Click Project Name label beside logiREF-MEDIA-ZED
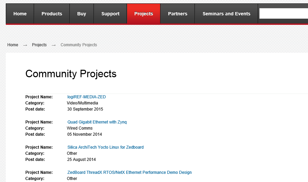Viewport: 308px width, 182px height. click(39, 97)
